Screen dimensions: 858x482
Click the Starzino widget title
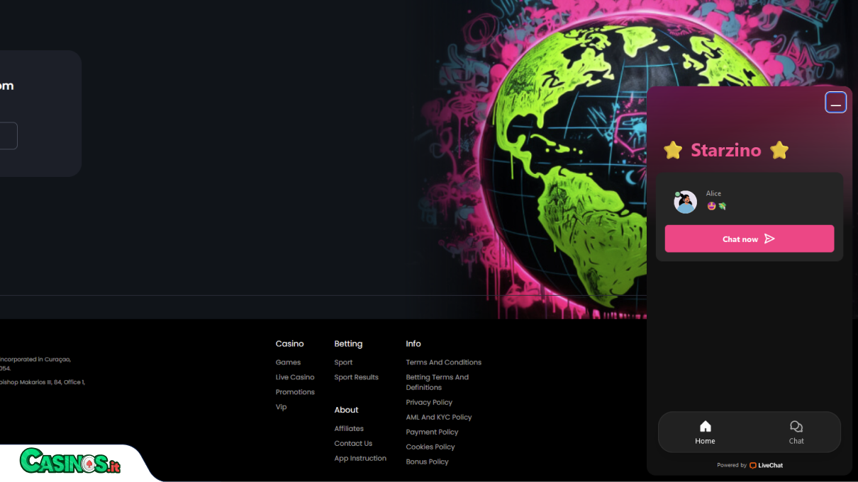(x=726, y=150)
